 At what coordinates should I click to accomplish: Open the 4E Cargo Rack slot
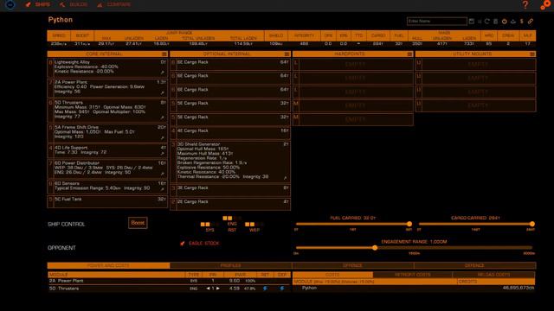coord(230,132)
